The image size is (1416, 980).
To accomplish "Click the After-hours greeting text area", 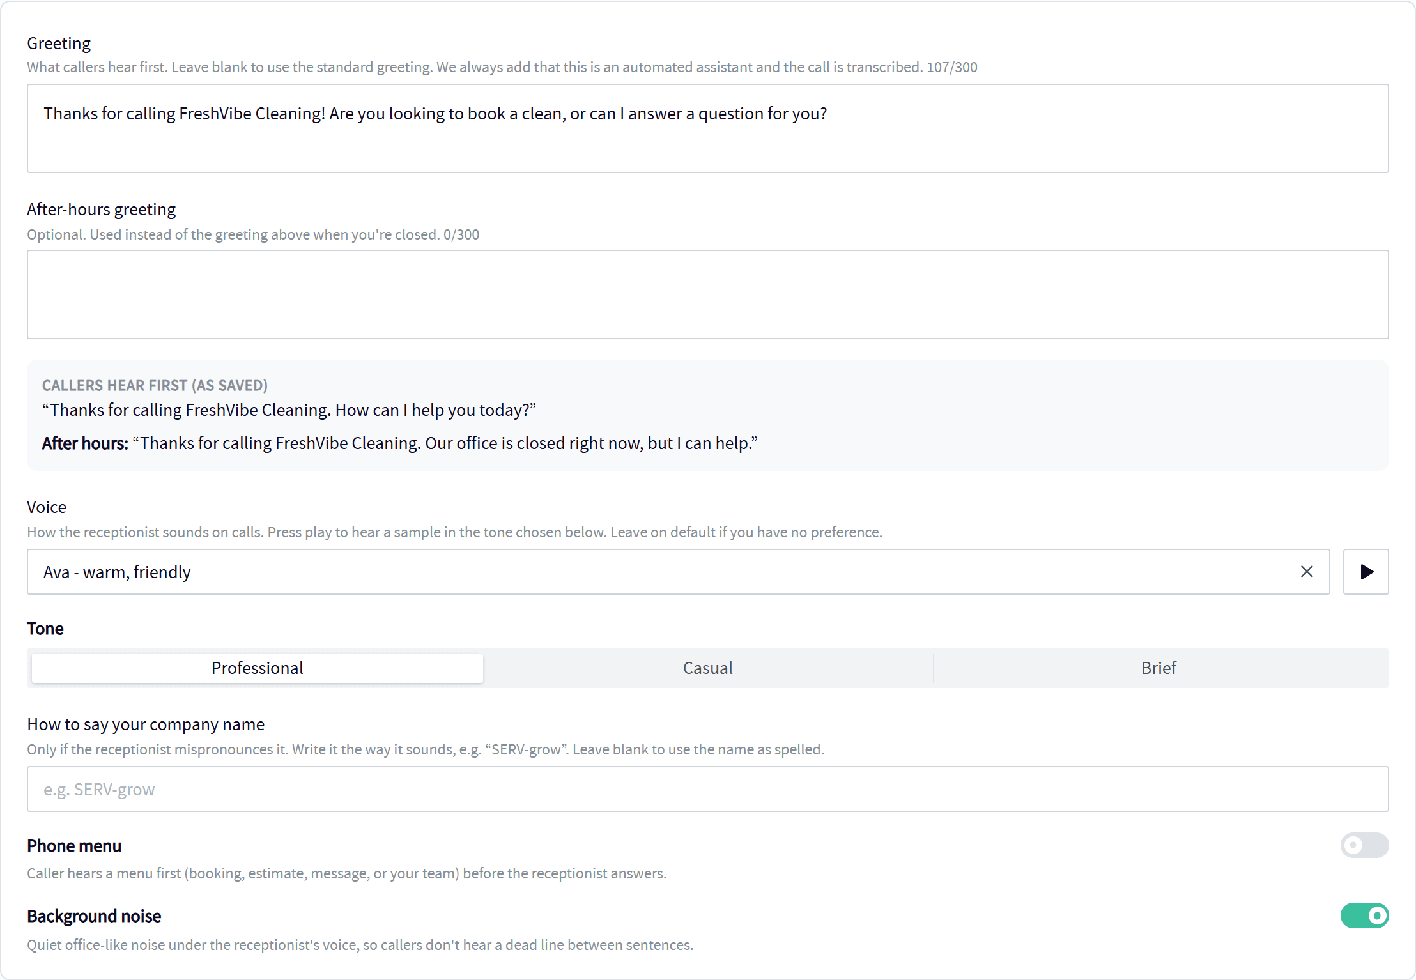I will [708, 295].
